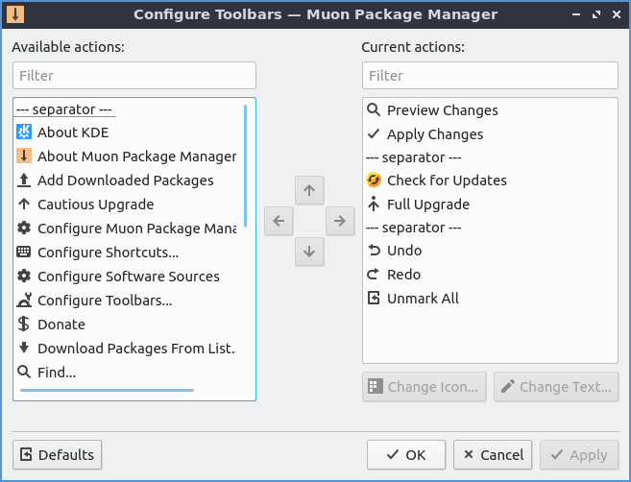Confirm the dialog with OK
631x482 pixels.
[405, 455]
